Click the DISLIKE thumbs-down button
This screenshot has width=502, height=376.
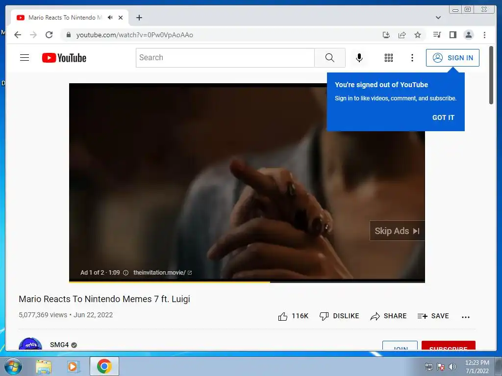(x=339, y=316)
